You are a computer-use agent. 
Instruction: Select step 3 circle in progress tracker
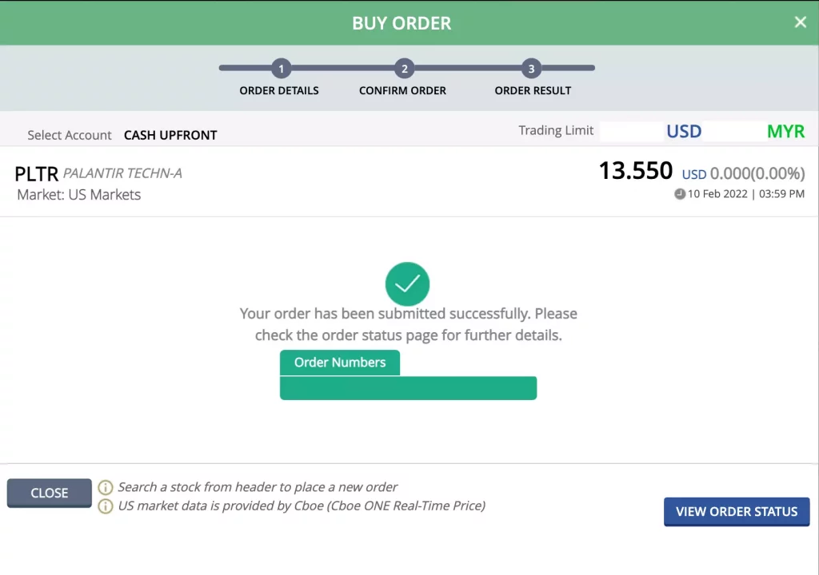[x=531, y=69]
